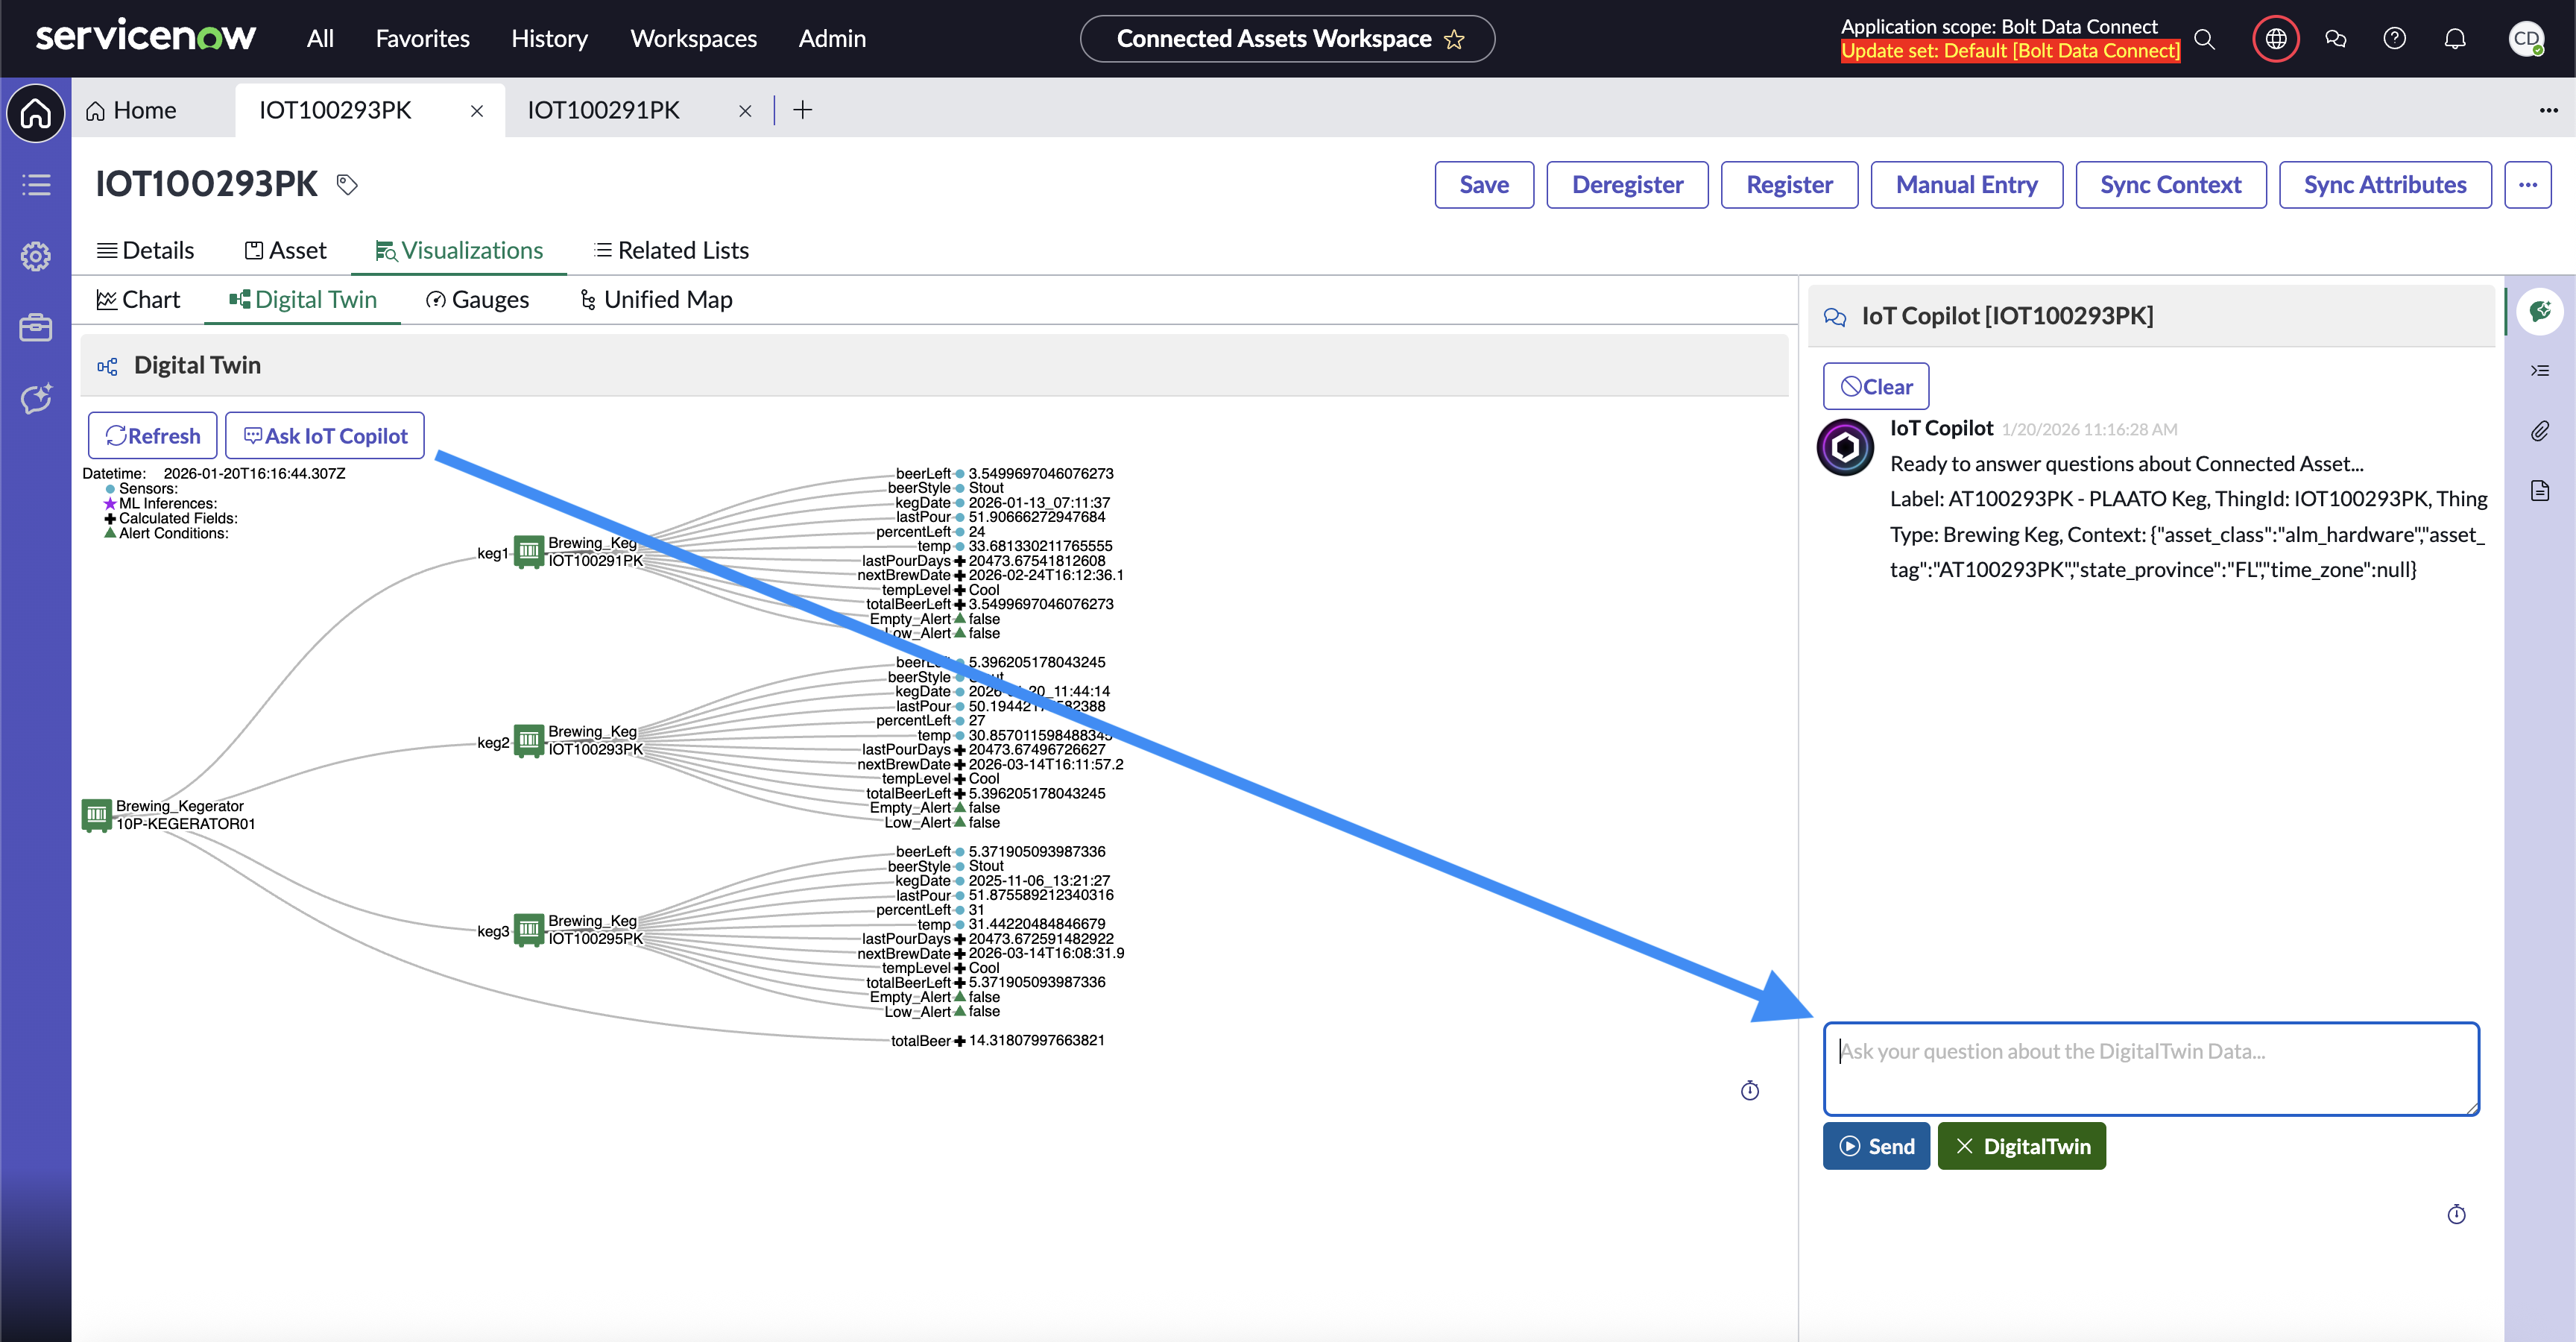The height and width of the screenshot is (1342, 2576).
Task: Open more record actions ellipsis button
Action: [x=2528, y=184]
